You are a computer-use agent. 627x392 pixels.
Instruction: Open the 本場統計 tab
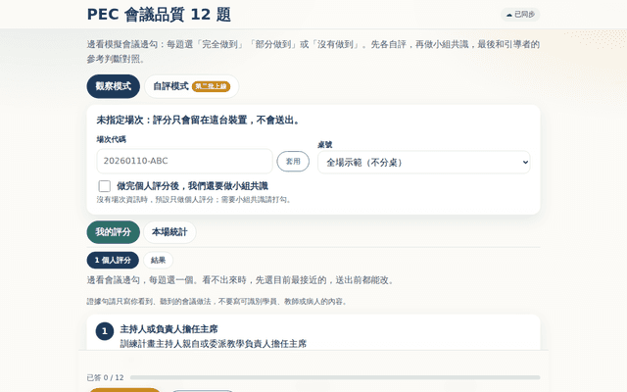tap(169, 232)
